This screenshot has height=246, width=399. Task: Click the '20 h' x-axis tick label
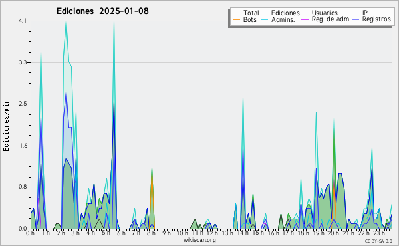click(333, 233)
